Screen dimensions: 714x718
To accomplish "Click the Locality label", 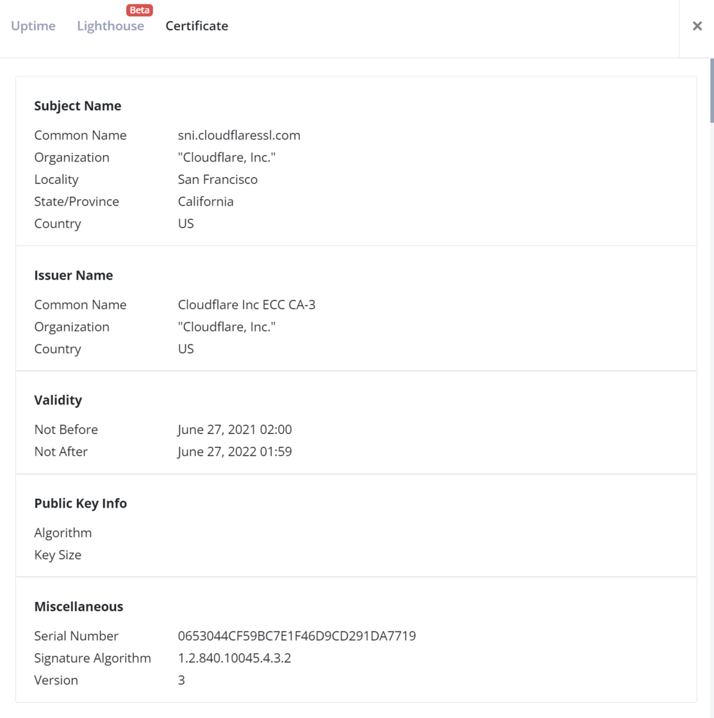I will pos(56,180).
